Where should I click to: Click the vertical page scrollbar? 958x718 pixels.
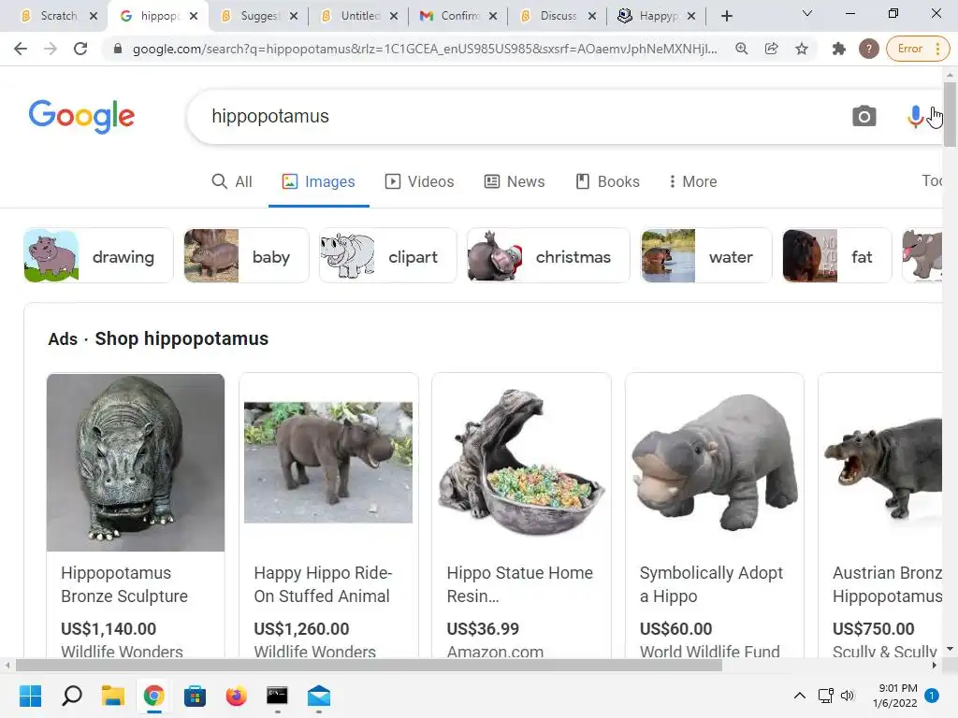[950, 115]
